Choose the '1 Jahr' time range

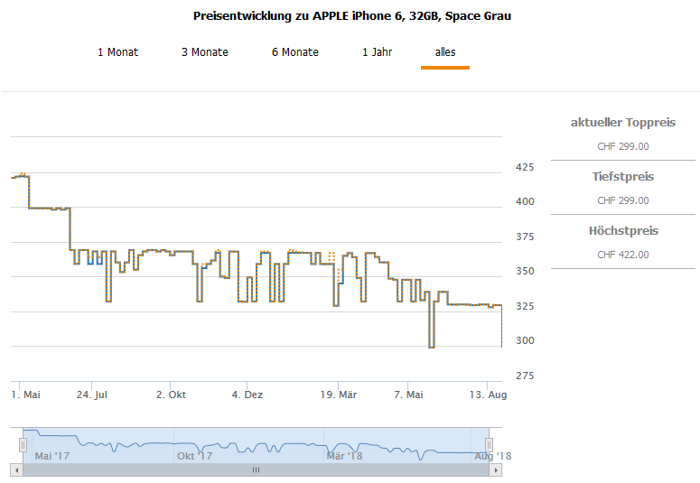click(x=377, y=52)
